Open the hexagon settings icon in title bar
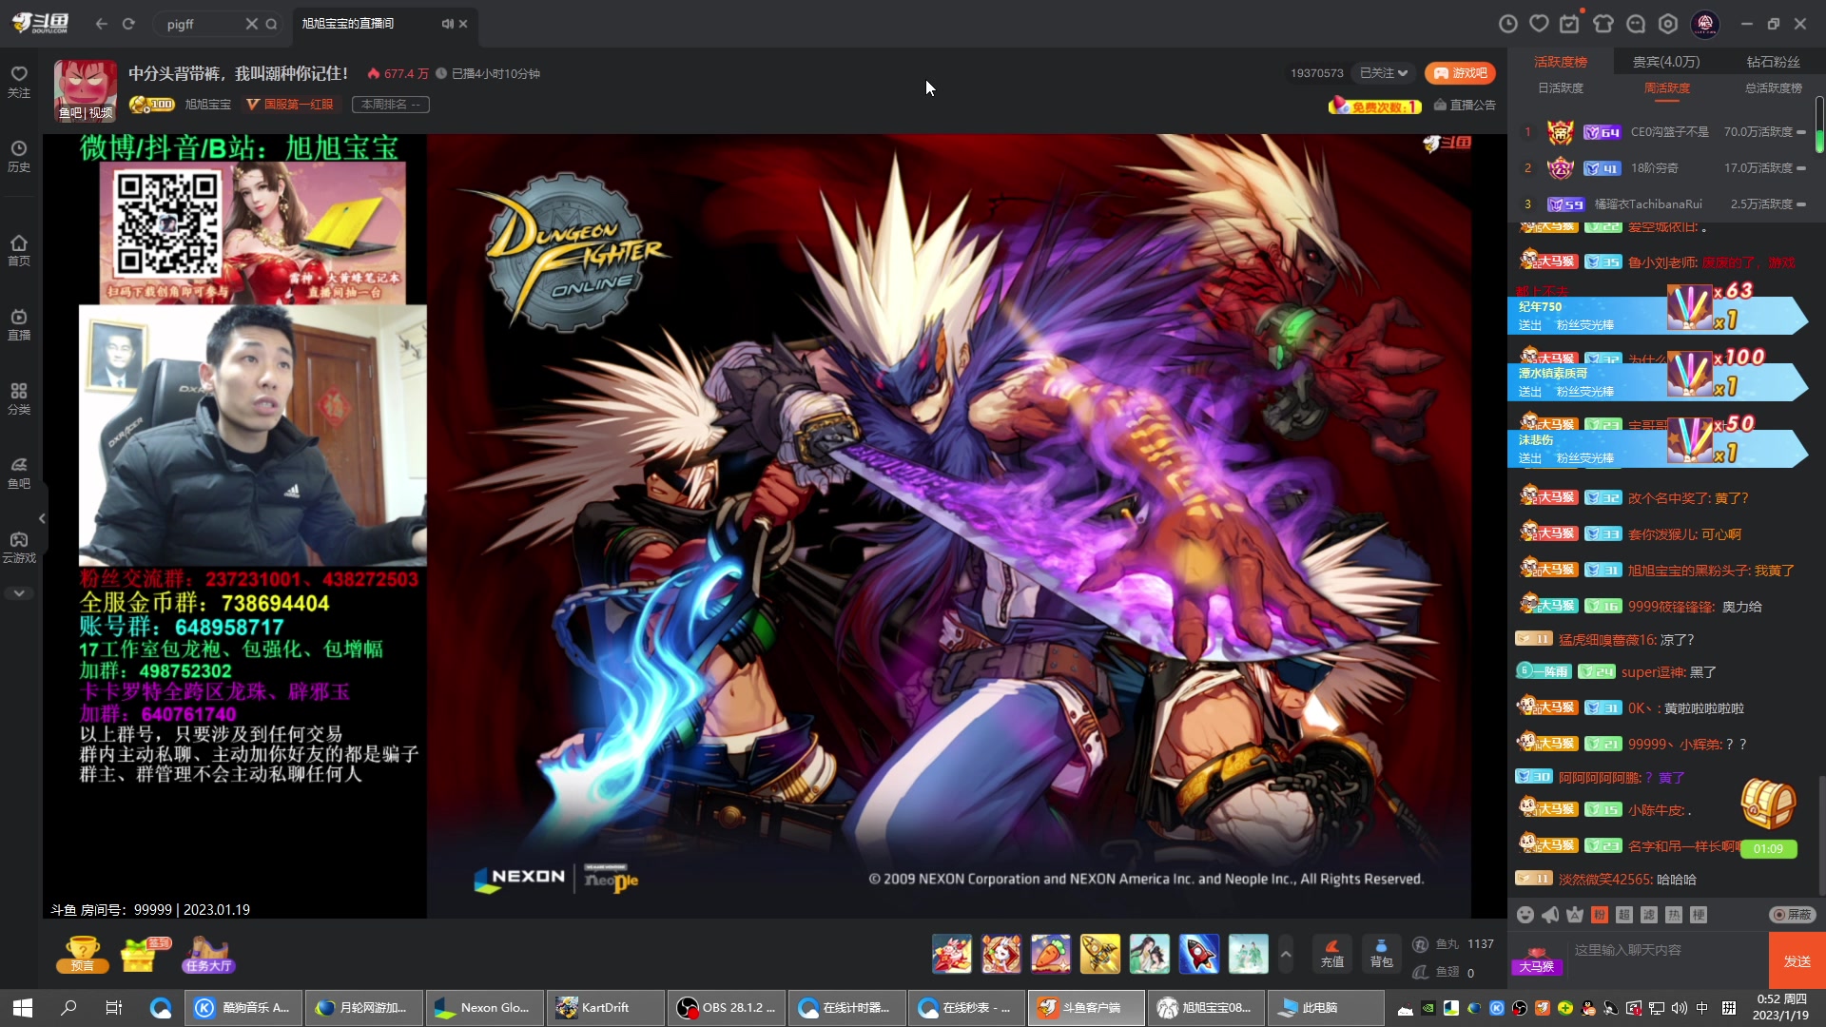This screenshot has width=1826, height=1027. 1668,24
